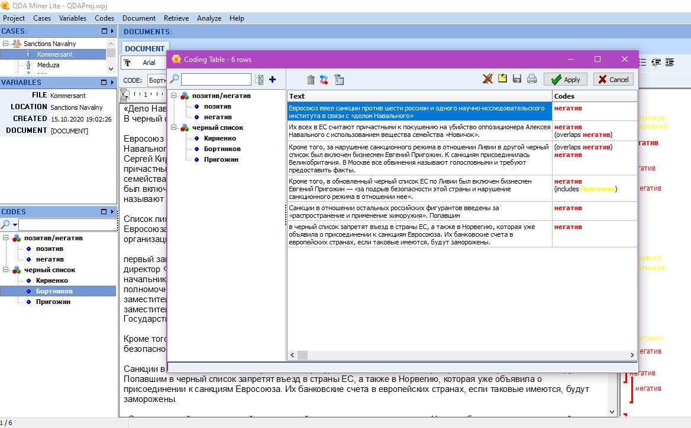Screen dimensions: 691x428
Task: Select row starting 'Их всех в ЕС считают'
Action: click(419, 130)
